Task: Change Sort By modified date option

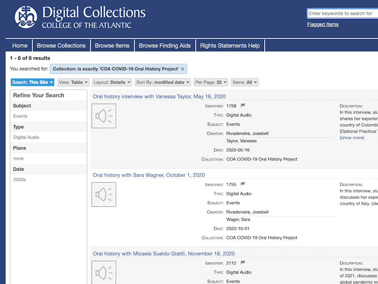Action: pos(163,82)
